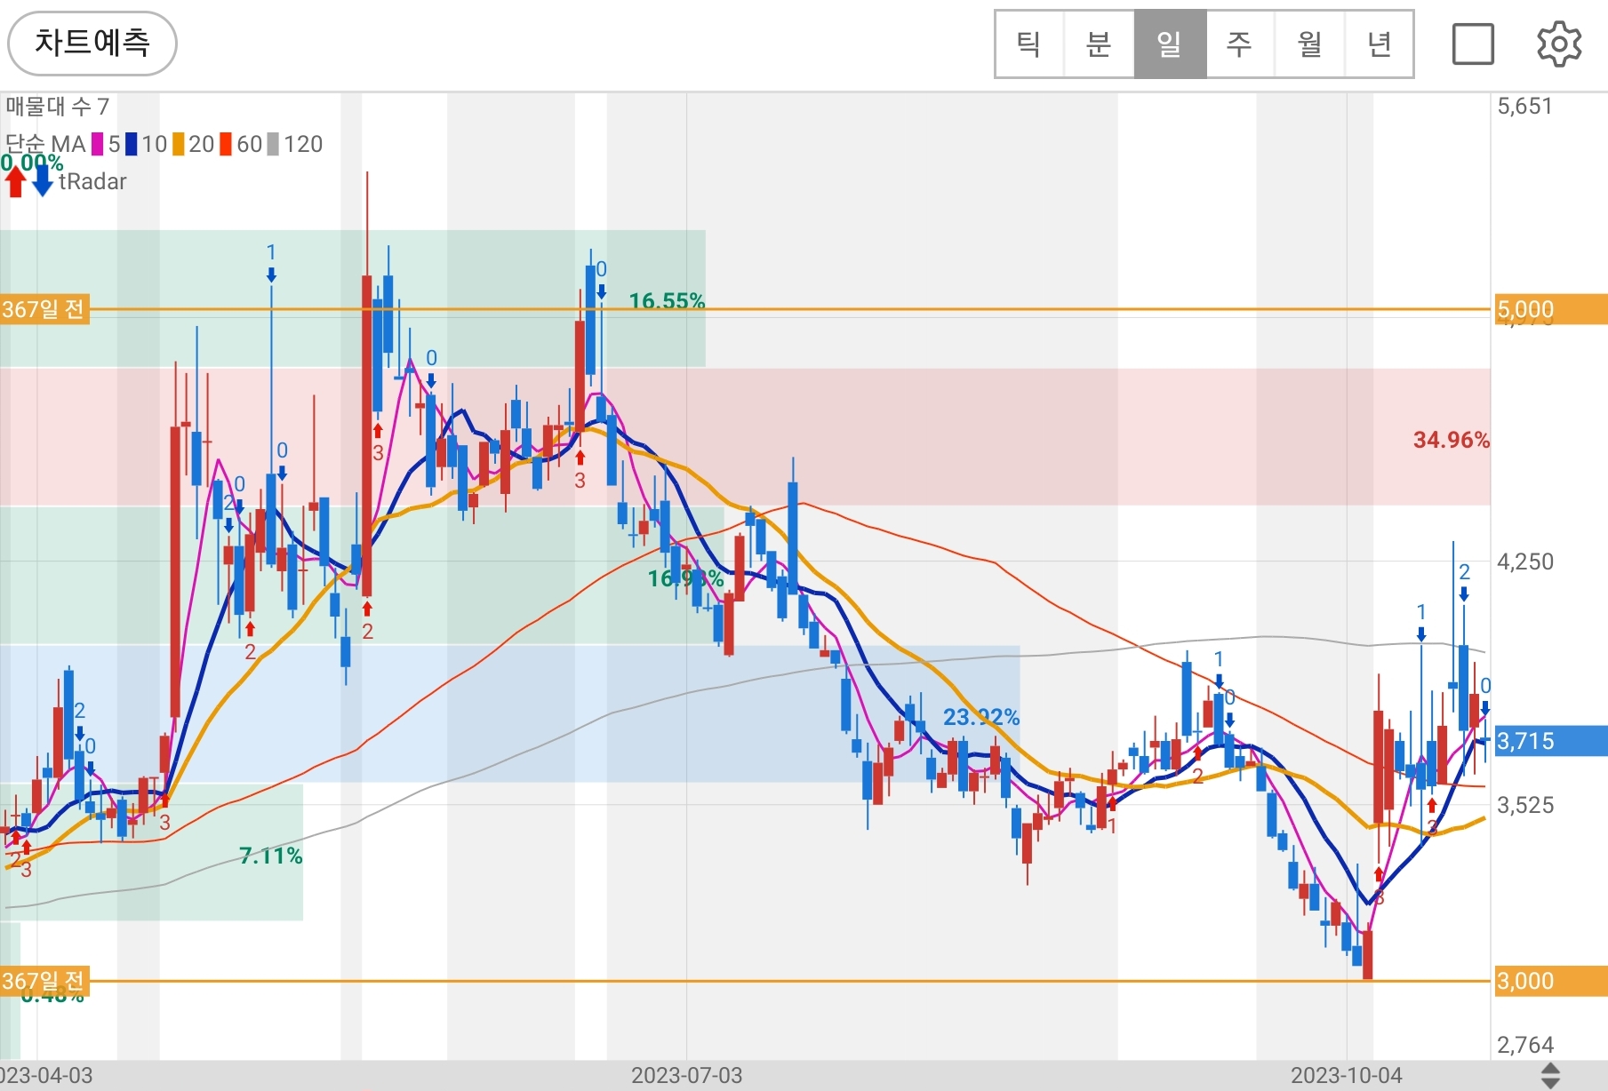Click the 16.55% volume profile percentage
Image resolution: width=1608 pixels, height=1091 pixels.
click(x=667, y=301)
